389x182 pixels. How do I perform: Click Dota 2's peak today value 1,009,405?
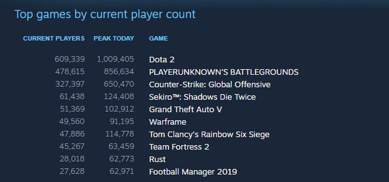tap(115, 59)
